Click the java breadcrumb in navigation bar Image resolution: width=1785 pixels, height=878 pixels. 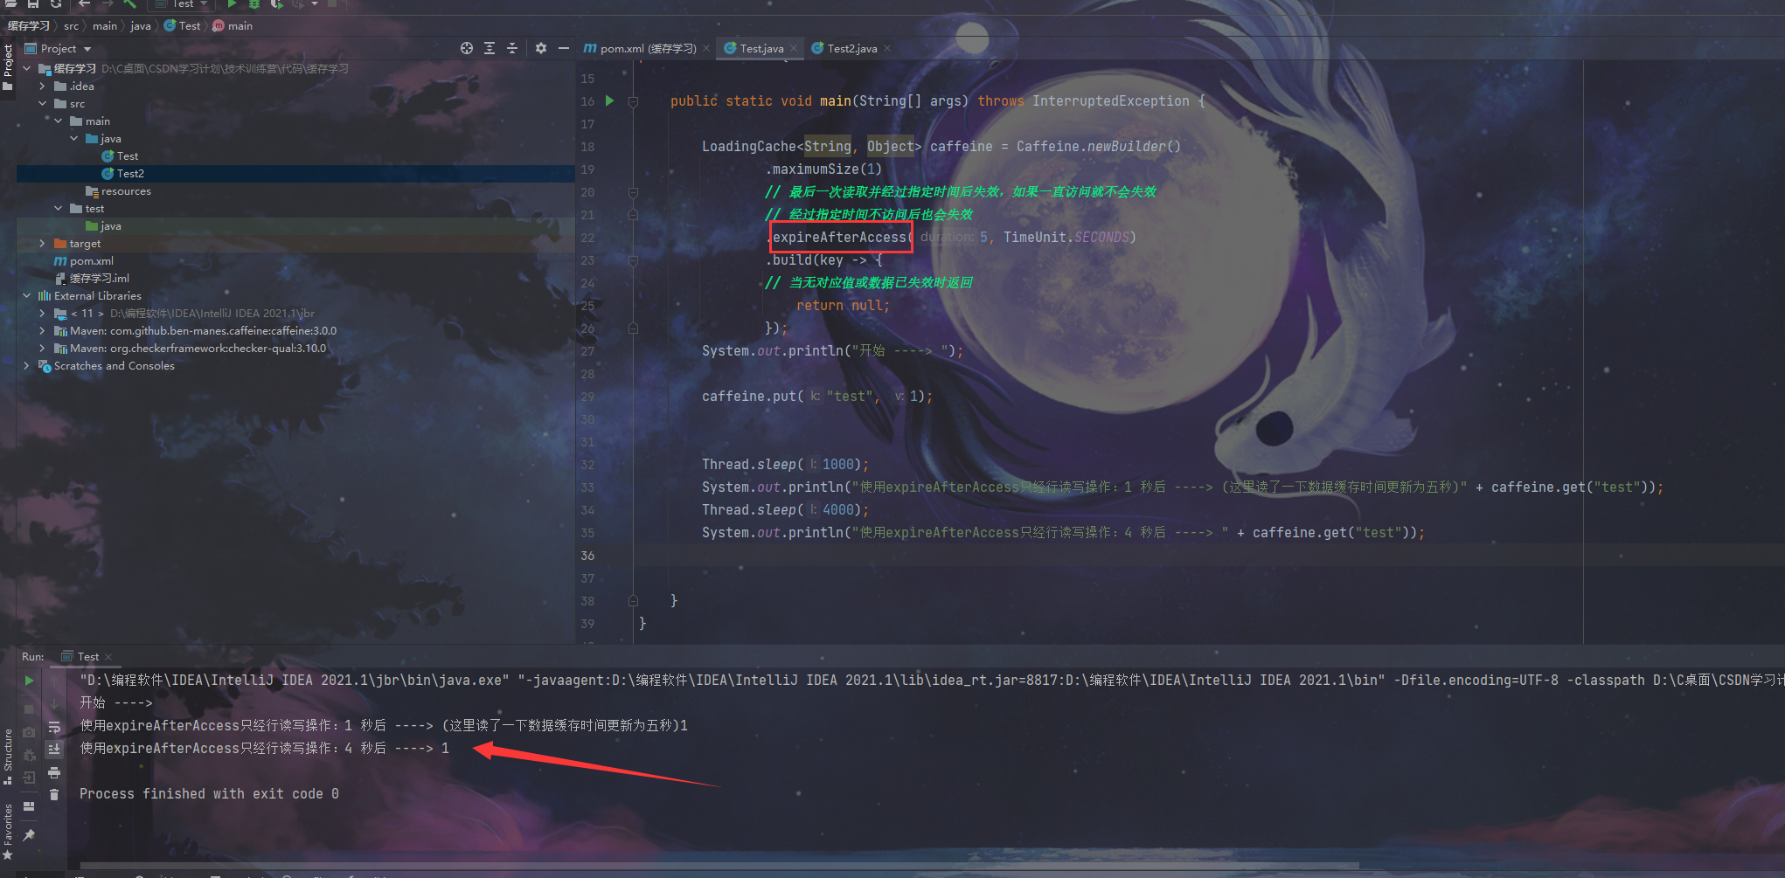[x=141, y=25]
